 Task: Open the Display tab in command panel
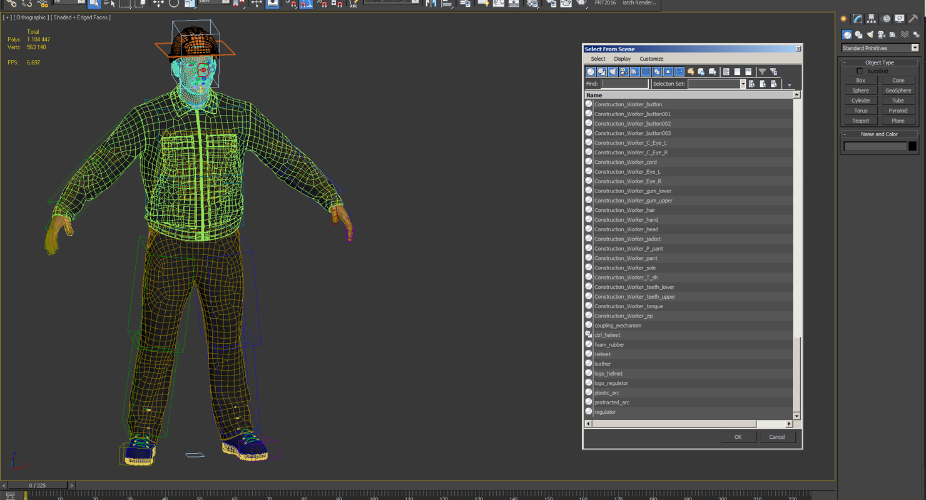[900, 19]
